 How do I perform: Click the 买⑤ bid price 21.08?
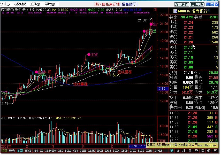click(188, 67)
